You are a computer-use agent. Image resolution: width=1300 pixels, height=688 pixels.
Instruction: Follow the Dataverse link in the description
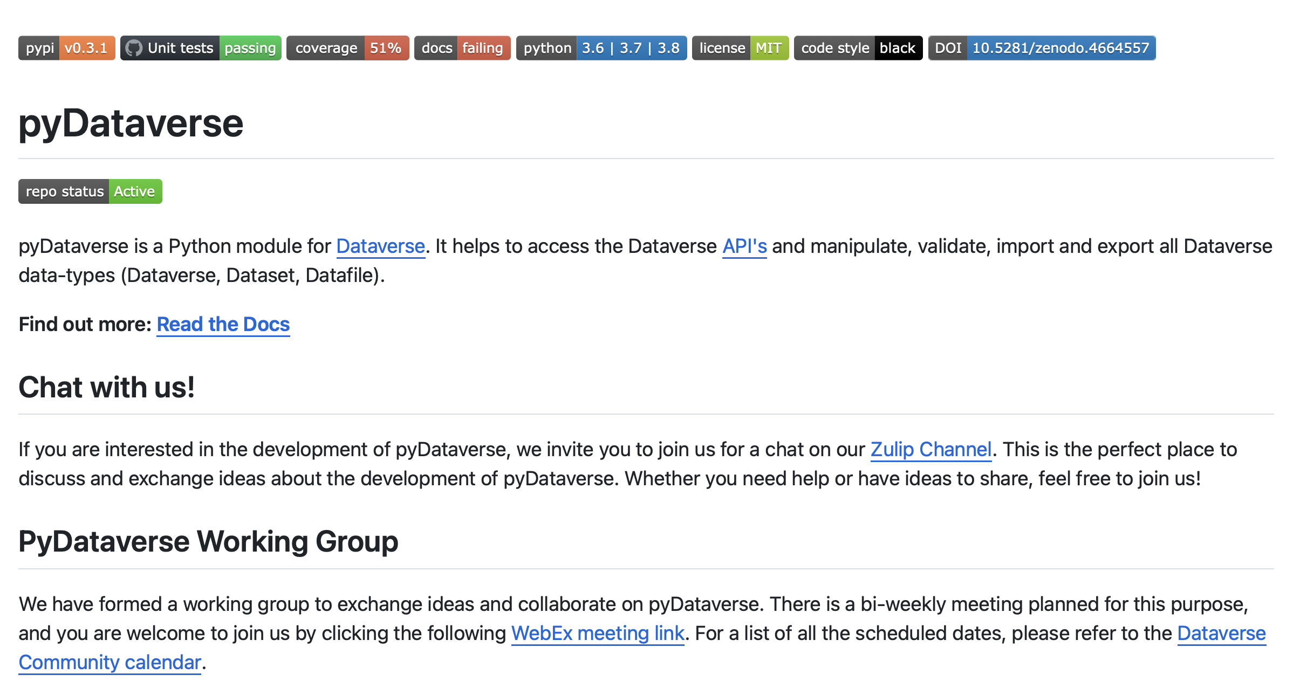pos(380,246)
